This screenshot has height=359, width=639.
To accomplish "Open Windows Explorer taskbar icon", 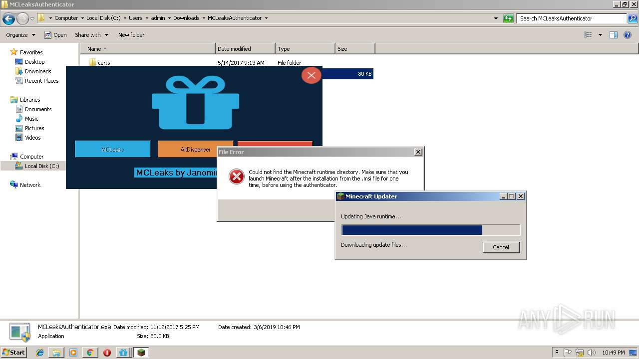I will pos(56,353).
